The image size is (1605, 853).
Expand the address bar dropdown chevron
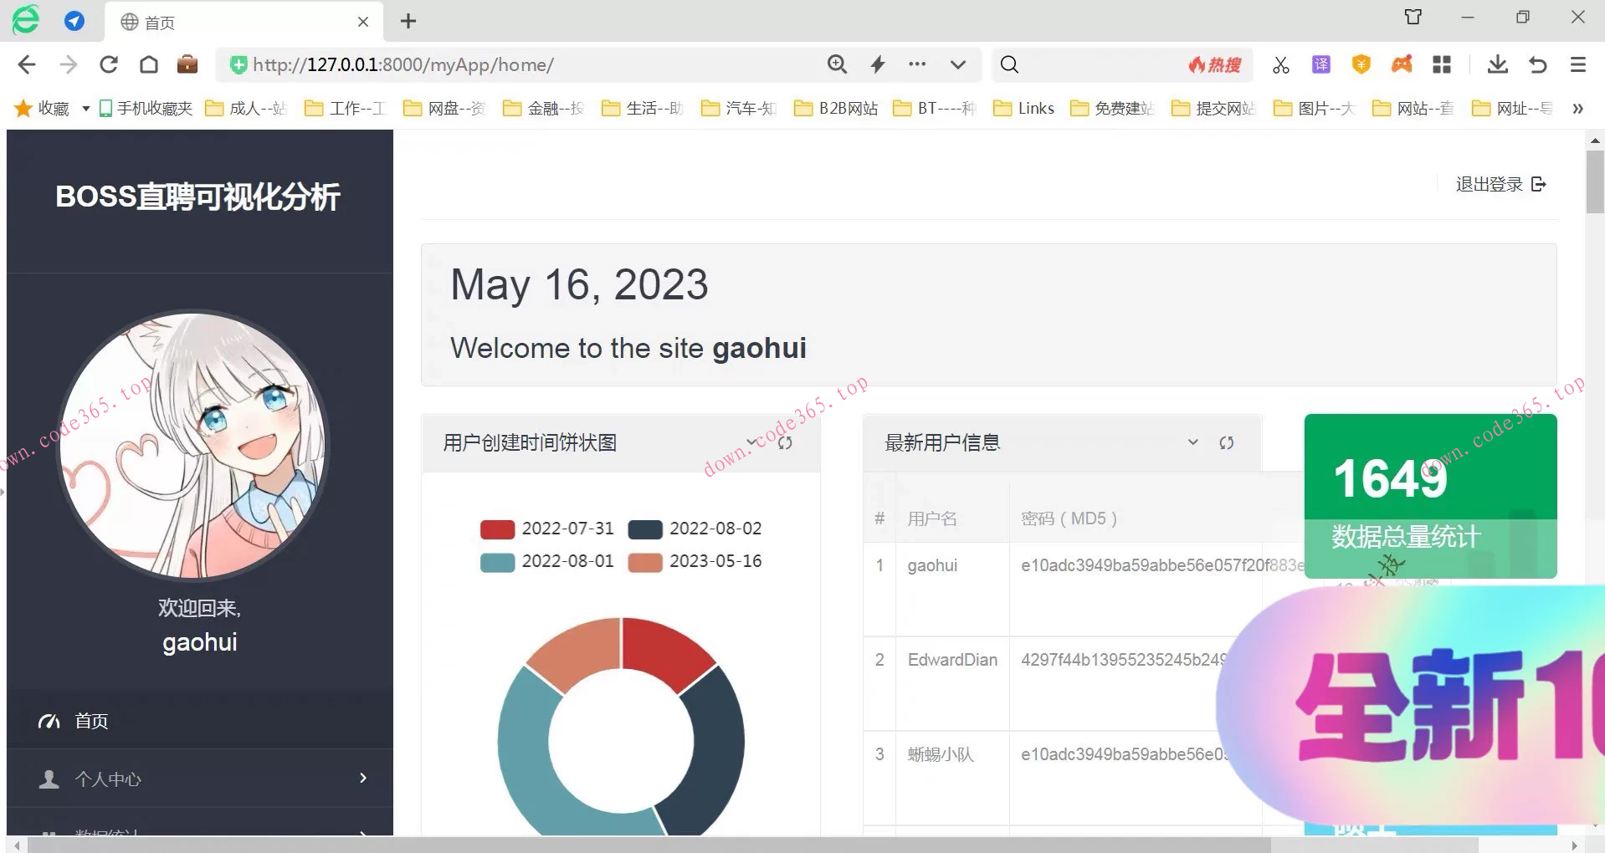coord(958,64)
